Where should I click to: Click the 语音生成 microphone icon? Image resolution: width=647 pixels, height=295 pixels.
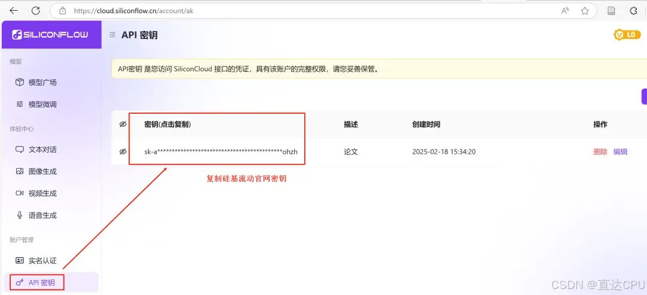19,215
